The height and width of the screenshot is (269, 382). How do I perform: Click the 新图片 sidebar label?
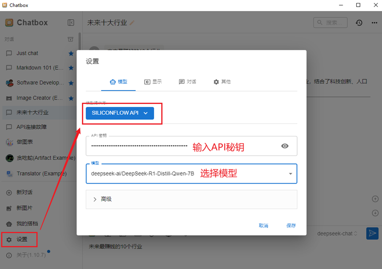pos(24,208)
